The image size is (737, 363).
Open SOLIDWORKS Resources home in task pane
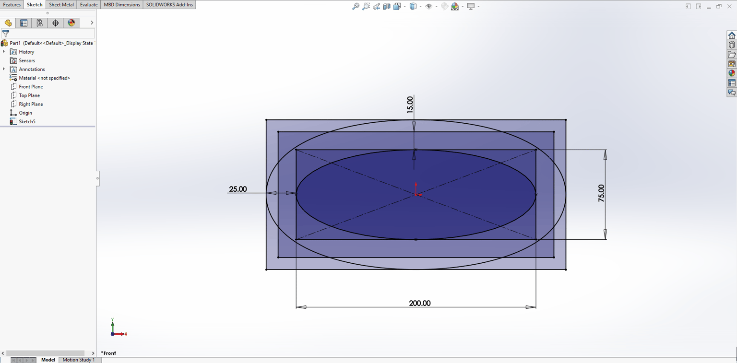(x=732, y=35)
